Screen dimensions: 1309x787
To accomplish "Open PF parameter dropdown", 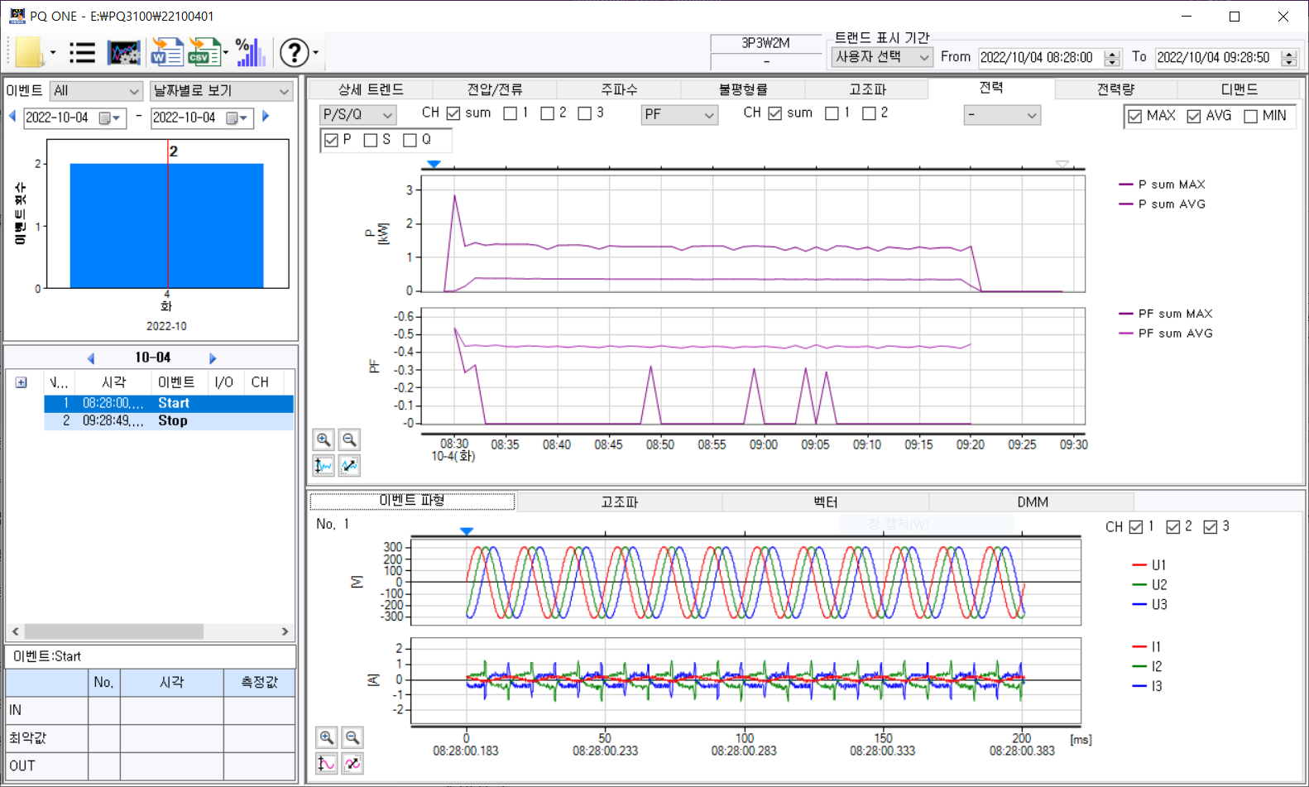I will point(679,115).
